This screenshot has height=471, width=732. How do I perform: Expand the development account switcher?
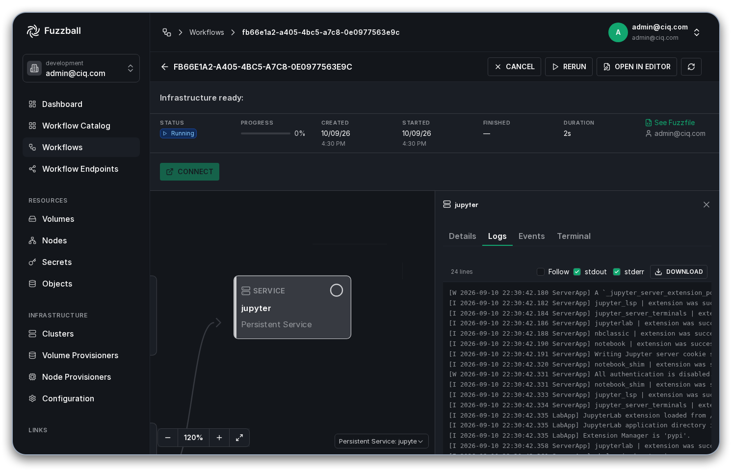(x=81, y=68)
